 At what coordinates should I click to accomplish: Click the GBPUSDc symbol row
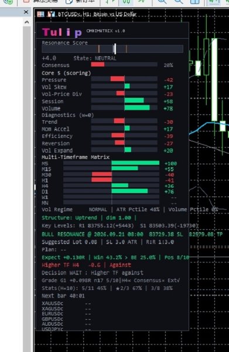click(x=66, y=319)
